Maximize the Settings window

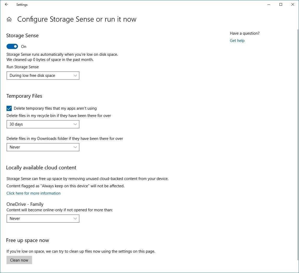[x=281, y=4]
